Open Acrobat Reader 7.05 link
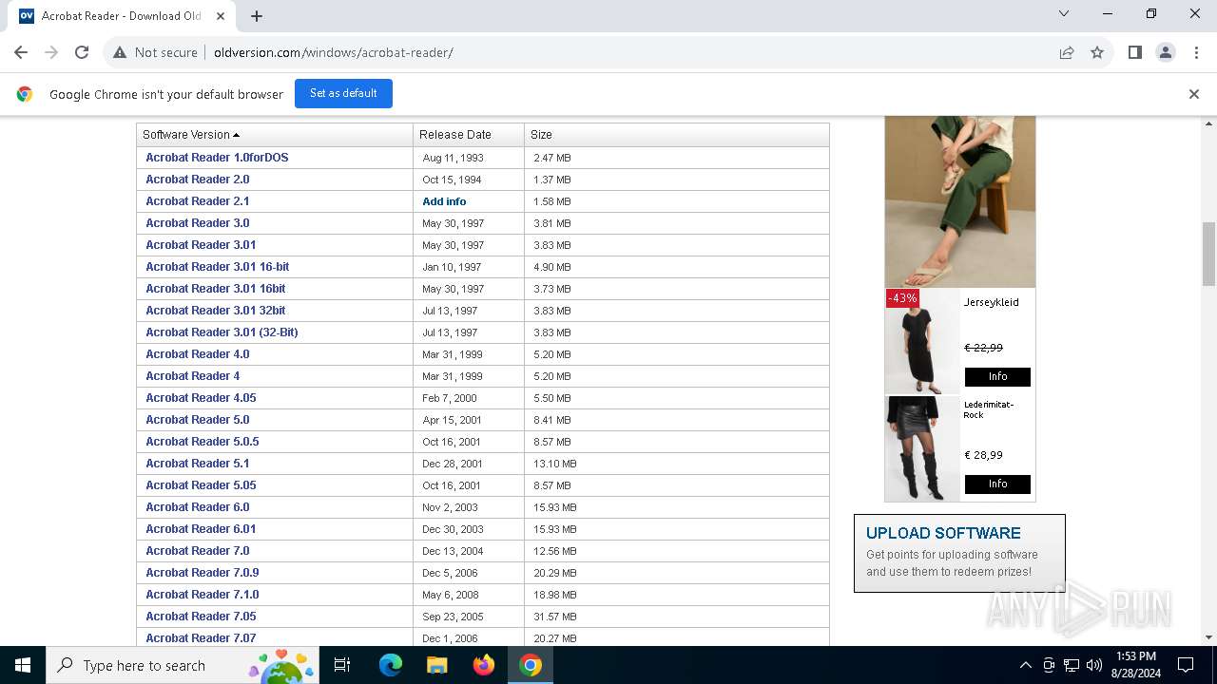 click(201, 617)
